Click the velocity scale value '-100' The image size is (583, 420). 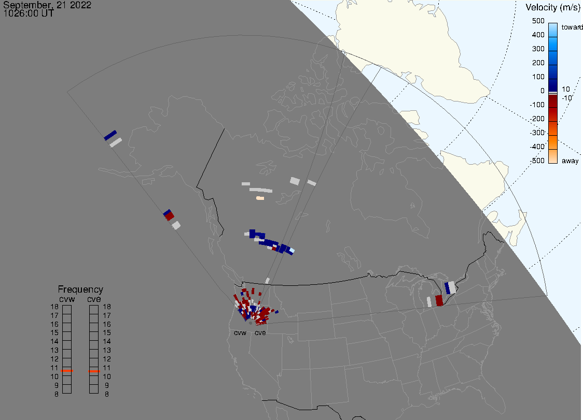click(537, 105)
